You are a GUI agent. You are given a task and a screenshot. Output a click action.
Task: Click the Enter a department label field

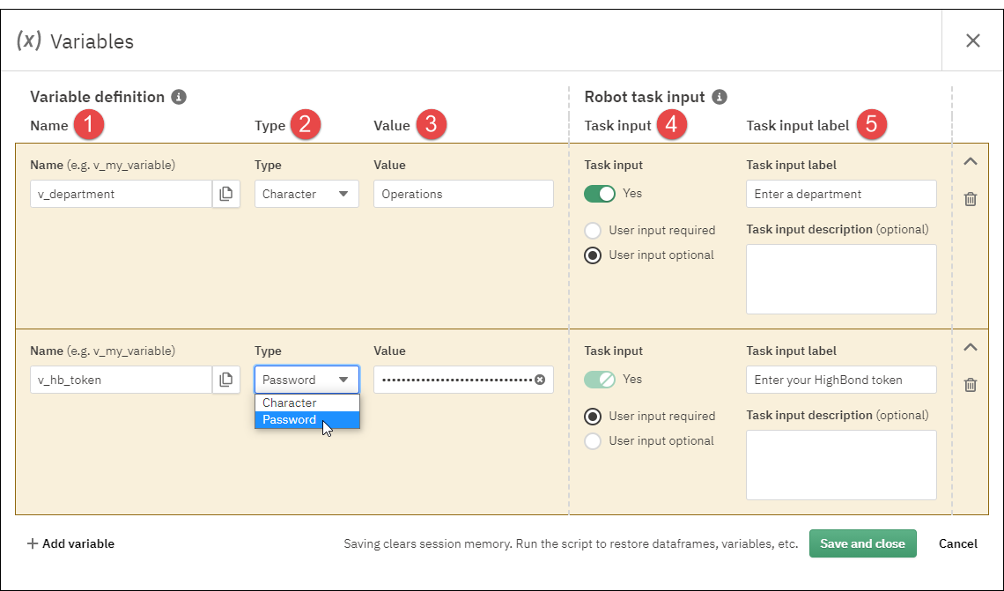[x=841, y=194]
